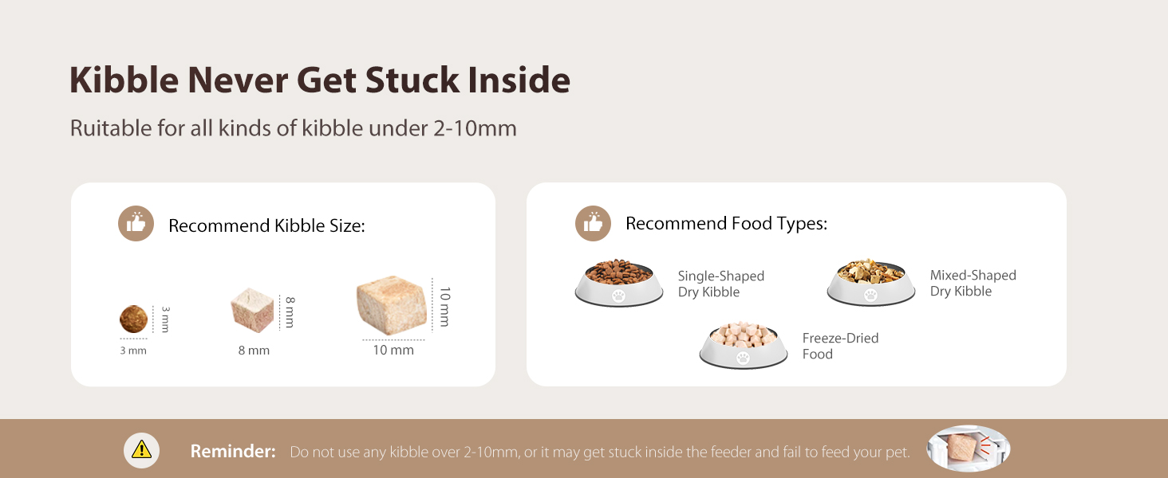Click the subtitle about 2-10mm kibble
This screenshot has height=478, width=1168.
294,128
